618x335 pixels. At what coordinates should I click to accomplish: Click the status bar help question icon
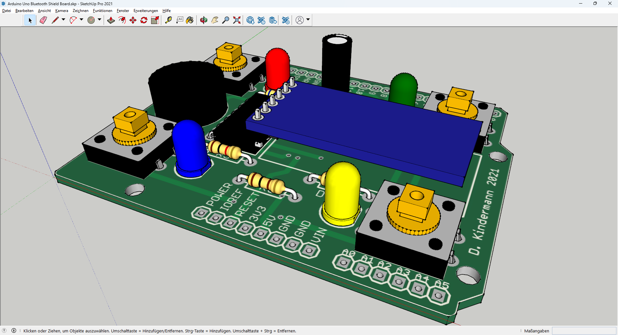[4, 330]
